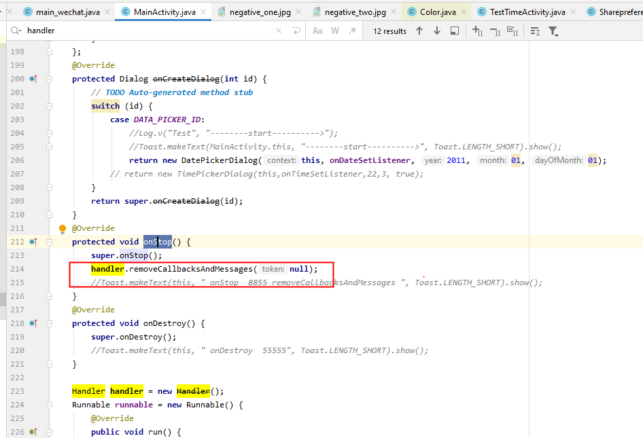Click the yellow lightbulb intention icon

(63, 229)
